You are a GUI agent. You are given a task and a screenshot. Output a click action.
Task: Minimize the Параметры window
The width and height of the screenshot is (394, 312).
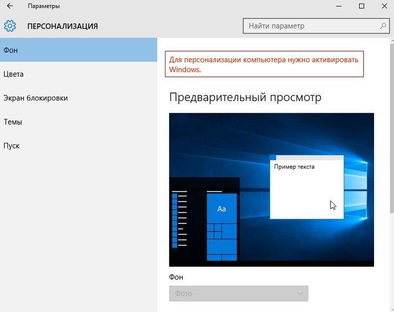[339, 6]
